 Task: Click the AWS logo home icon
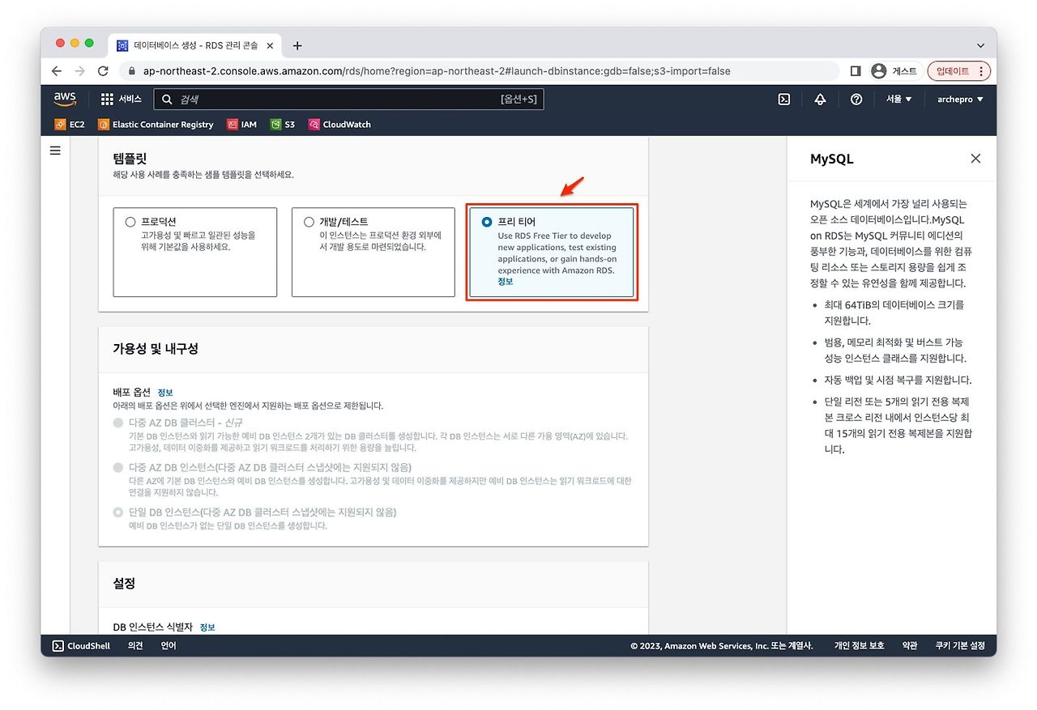pos(65,99)
